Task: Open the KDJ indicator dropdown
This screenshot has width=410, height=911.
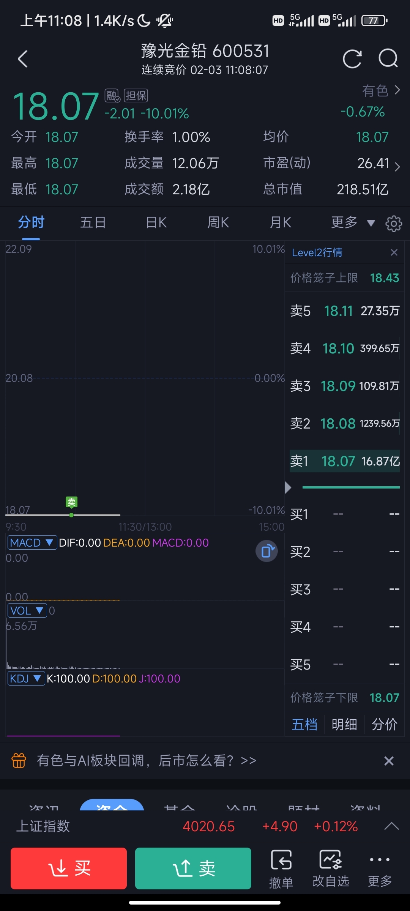Action: click(26, 678)
